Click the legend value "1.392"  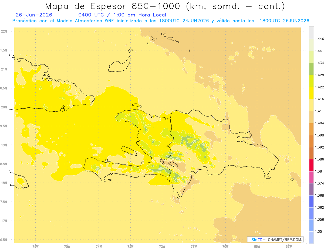319,147
